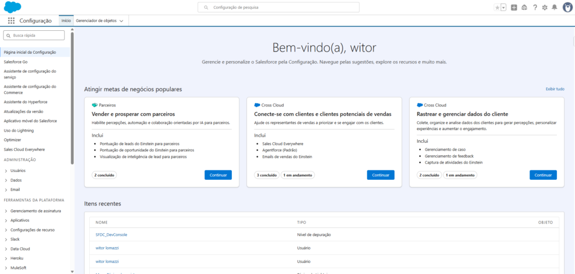Continue the Vender e prosperar com parceiros card
This screenshot has height=274, width=575.
click(x=218, y=175)
